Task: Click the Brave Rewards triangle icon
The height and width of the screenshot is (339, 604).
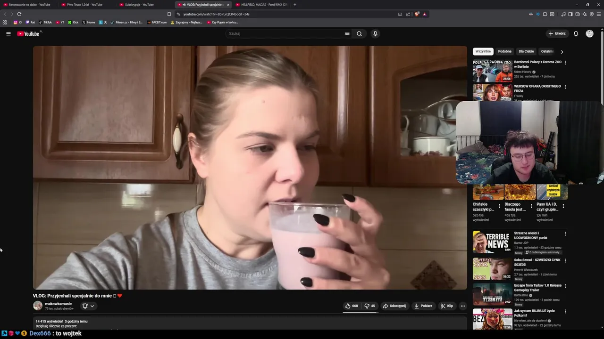Action: coord(424,14)
